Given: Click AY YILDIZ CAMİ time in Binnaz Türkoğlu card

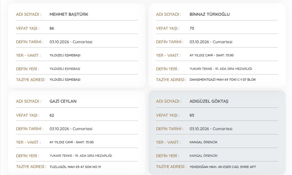Looking at the screenshot, I should (211, 55).
